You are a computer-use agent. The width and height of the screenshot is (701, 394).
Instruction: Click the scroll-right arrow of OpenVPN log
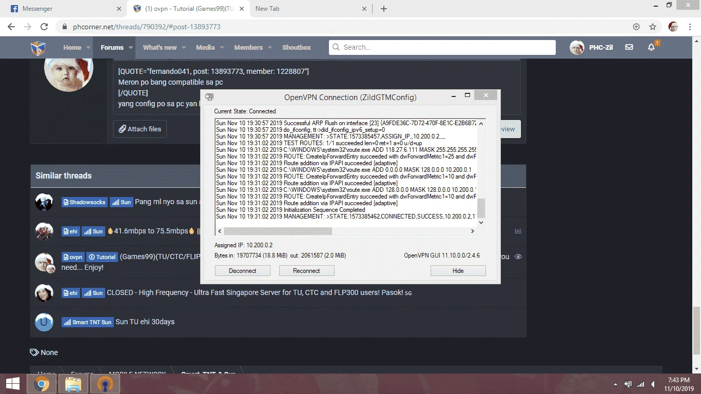pyautogui.click(x=473, y=231)
